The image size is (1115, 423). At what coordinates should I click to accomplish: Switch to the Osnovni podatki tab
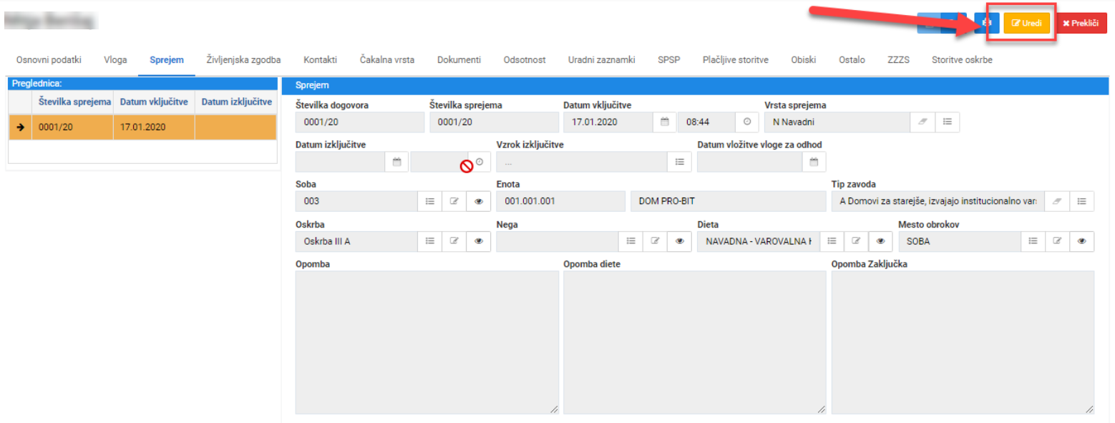point(49,60)
